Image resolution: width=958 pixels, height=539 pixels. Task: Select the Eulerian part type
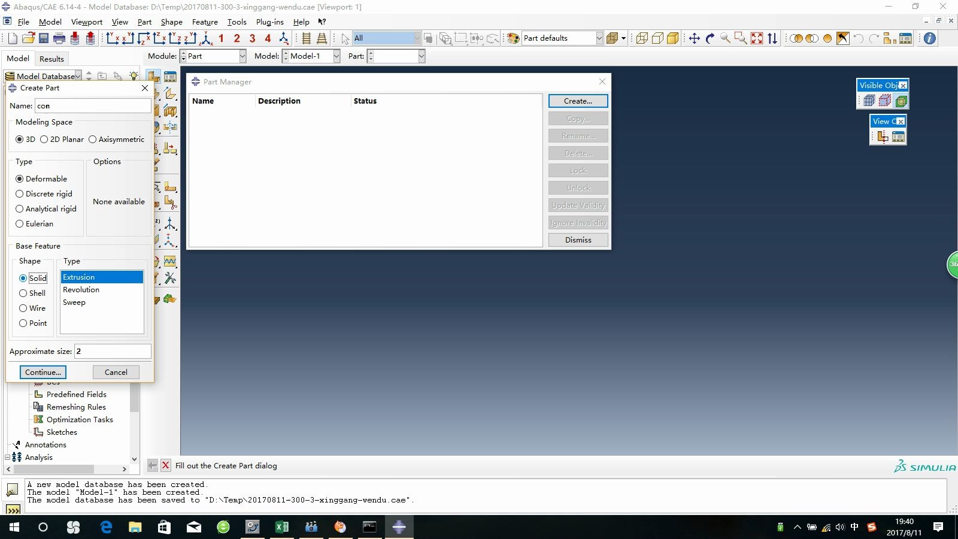pyautogui.click(x=34, y=223)
